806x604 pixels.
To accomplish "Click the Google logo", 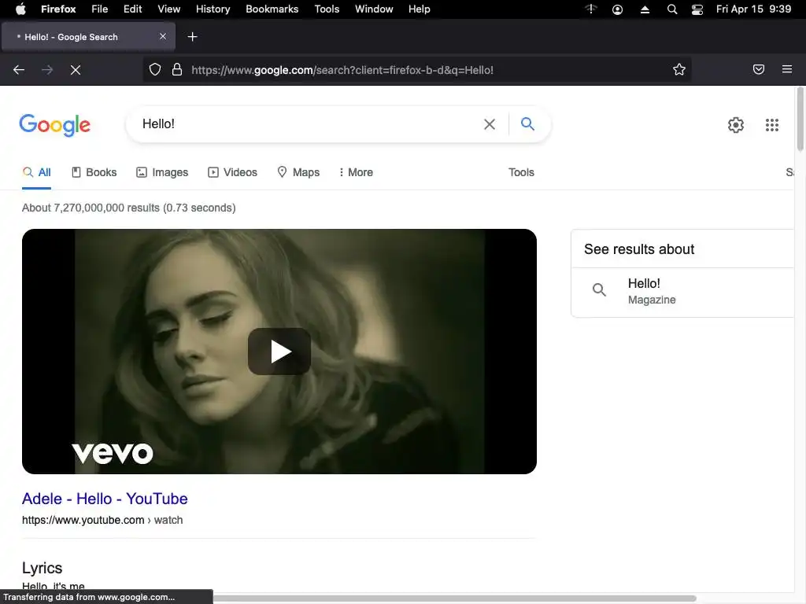I will tap(54, 125).
